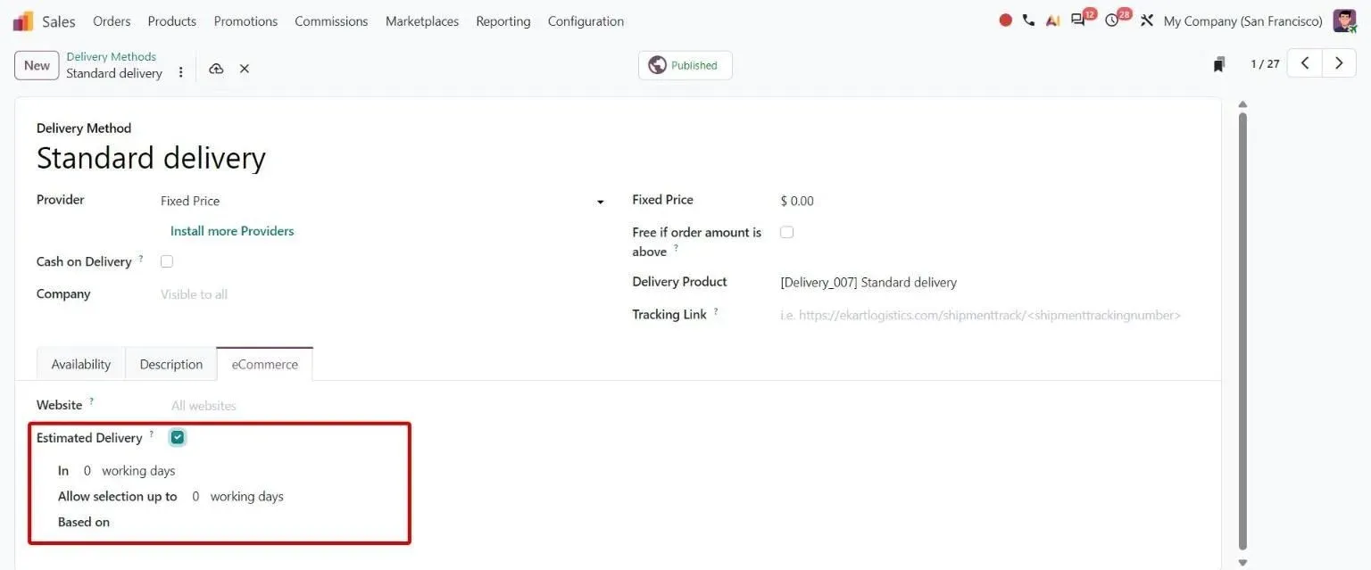Image resolution: width=1371 pixels, height=570 pixels.
Task: Open the Company selection field
Action: coord(382,294)
